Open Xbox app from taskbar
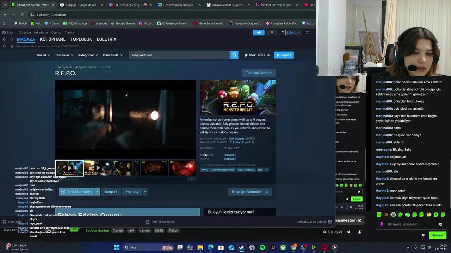 [283, 247]
